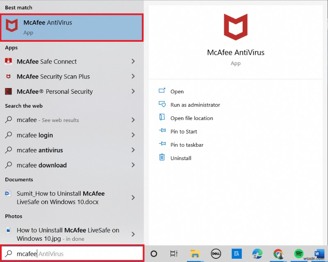Screen dimensions: 328x262
Task: Expand the 'mcafee antivirus' suggestion chevron
Action: [133, 150]
